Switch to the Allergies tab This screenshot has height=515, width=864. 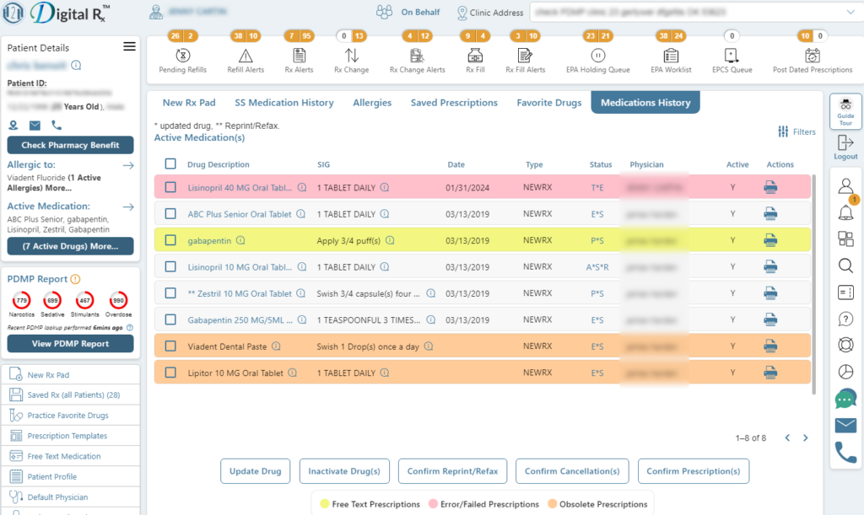pyautogui.click(x=372, y=102)
